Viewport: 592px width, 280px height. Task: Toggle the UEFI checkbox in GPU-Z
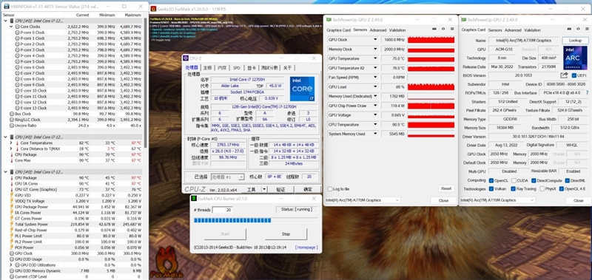pyautogui.click(x=574, y=75)
